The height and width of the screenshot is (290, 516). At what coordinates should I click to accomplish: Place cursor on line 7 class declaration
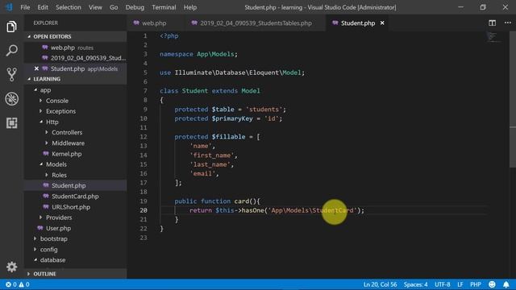tap(210, 91)
